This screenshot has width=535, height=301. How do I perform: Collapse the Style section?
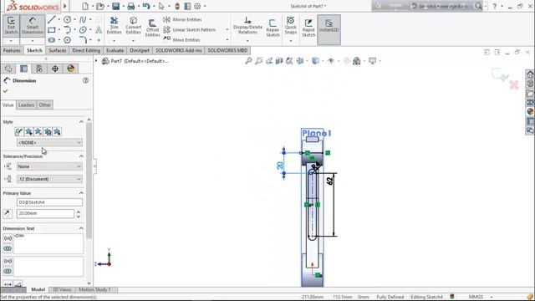coord(81,122)
